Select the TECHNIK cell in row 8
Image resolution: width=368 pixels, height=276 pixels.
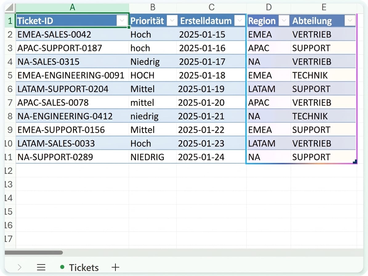323,116
